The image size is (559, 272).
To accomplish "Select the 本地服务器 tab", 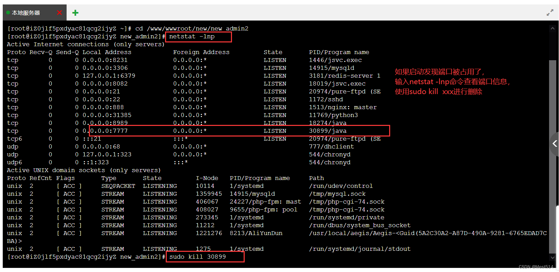I will pyautogui.click(x=26, y=13).
